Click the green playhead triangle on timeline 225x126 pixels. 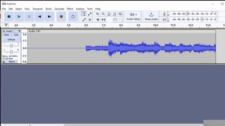tap(6, 25)
